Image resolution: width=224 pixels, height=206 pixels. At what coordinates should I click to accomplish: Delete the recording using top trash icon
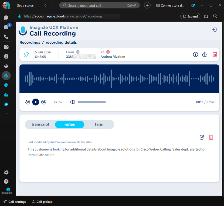[215, 54]
